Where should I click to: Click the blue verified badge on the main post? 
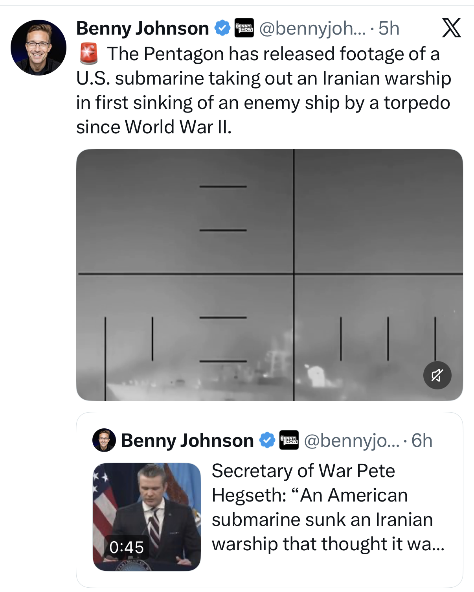[222, 28]
